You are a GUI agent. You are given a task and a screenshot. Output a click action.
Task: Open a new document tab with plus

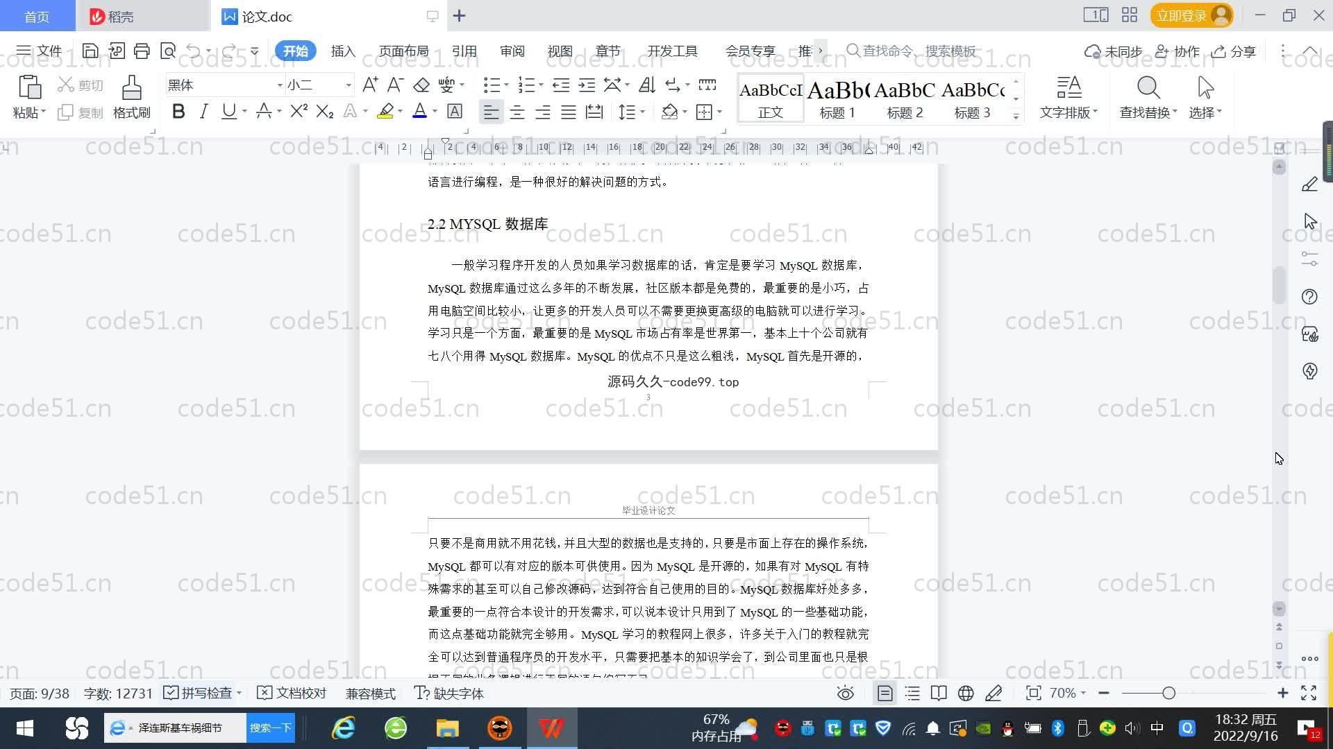(459, 15)
